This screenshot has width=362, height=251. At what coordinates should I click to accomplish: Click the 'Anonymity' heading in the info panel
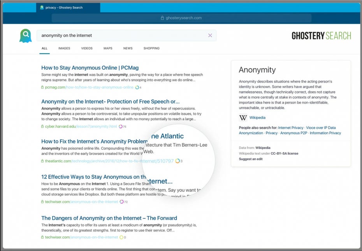click(257, 70)
